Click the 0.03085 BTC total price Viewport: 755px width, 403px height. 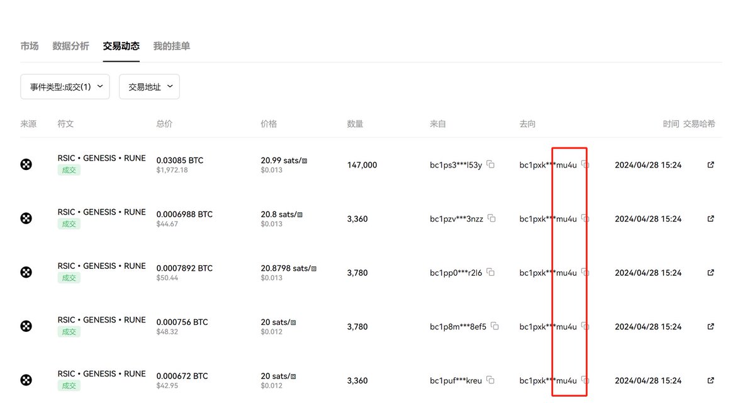(180, 161)
